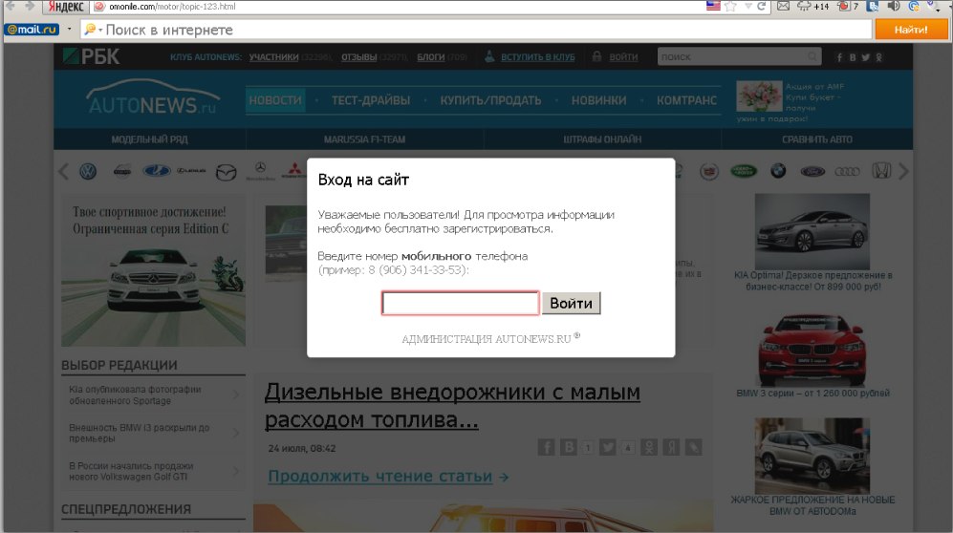The height and width of the screenshot is (533, 953).
Task: Focus the site поиск search box
Action: tap(739, 56)
